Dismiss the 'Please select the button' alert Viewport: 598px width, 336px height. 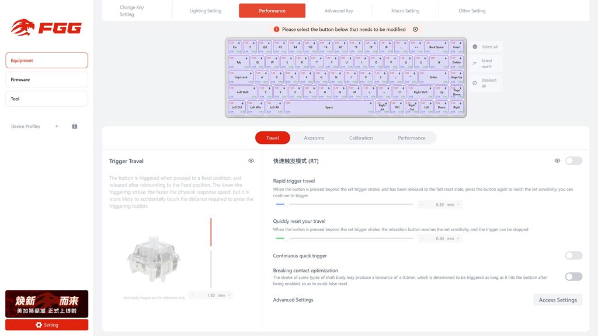click(x=415, y=29)
